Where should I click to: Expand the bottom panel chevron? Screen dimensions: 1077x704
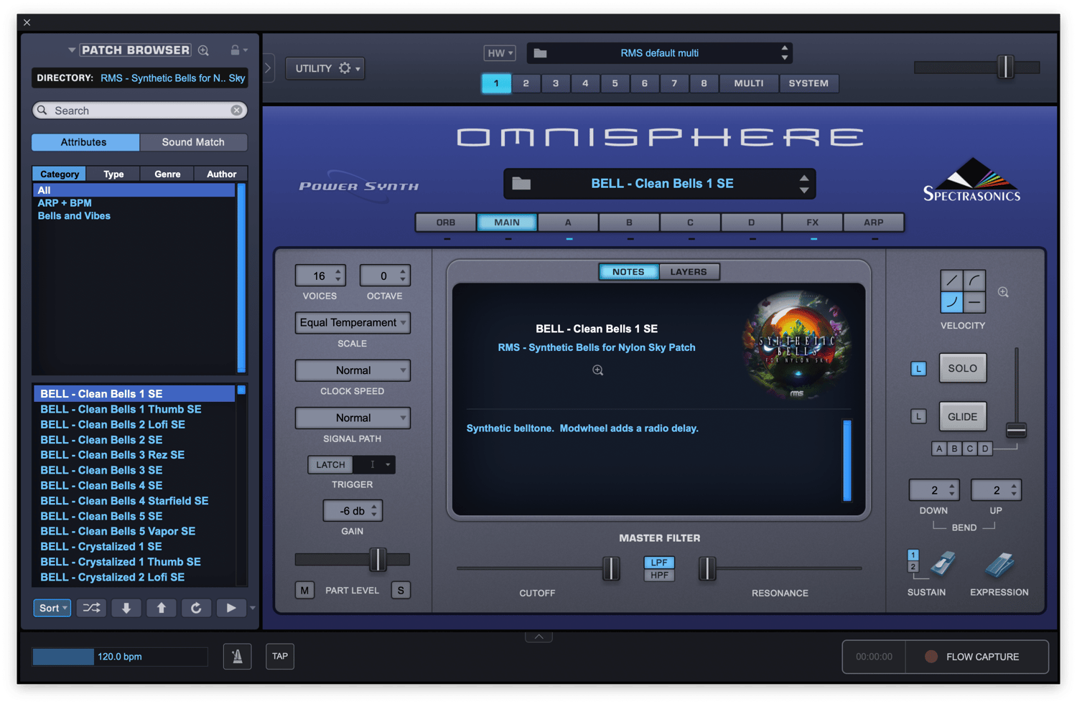538,637
